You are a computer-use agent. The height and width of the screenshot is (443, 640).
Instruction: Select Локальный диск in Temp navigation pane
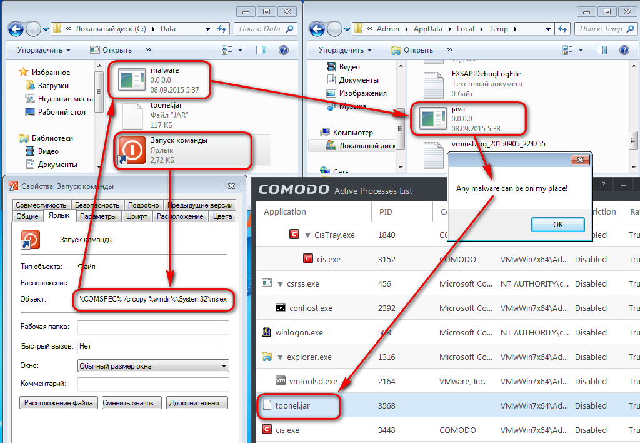coord(366,146)
